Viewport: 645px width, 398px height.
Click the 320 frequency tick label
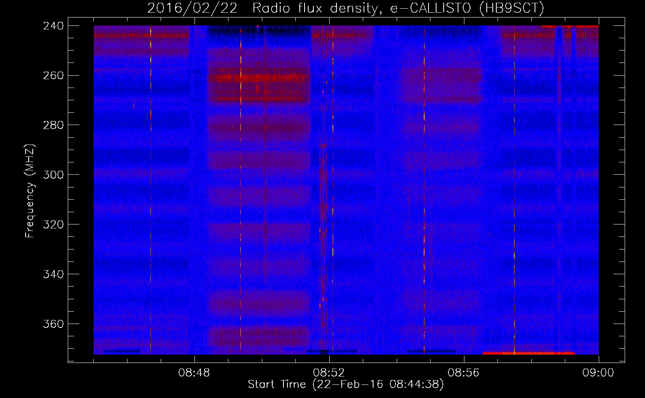coord(53,225)
